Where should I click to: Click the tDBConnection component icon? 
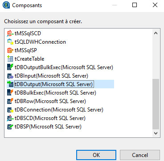(10, 110)
